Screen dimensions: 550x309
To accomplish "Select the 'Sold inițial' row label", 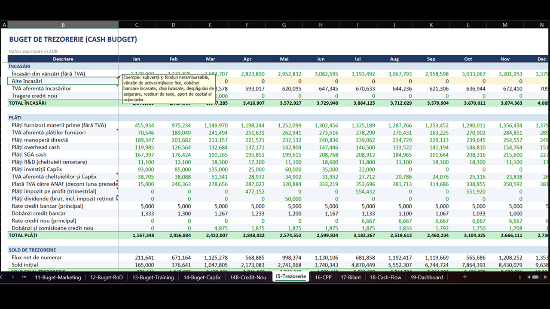I will pos(25,265).
